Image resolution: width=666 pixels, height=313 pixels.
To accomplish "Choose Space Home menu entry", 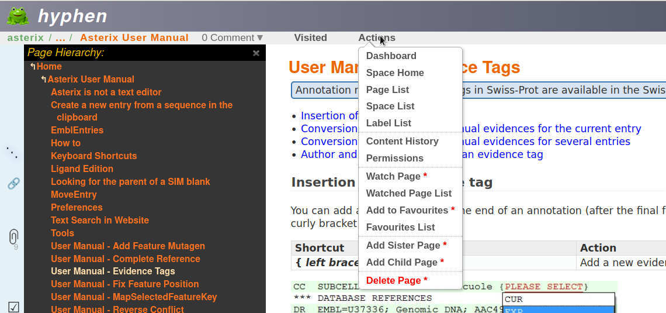I will pyautogui.click(x=395, y=73).
